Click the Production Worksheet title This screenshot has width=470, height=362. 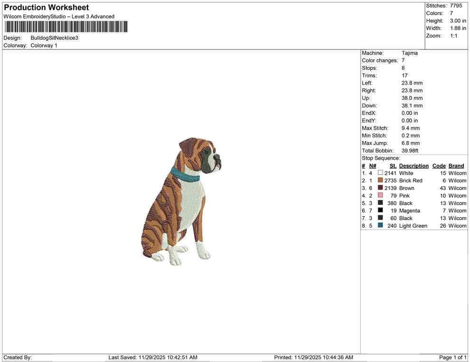point(47,7)
